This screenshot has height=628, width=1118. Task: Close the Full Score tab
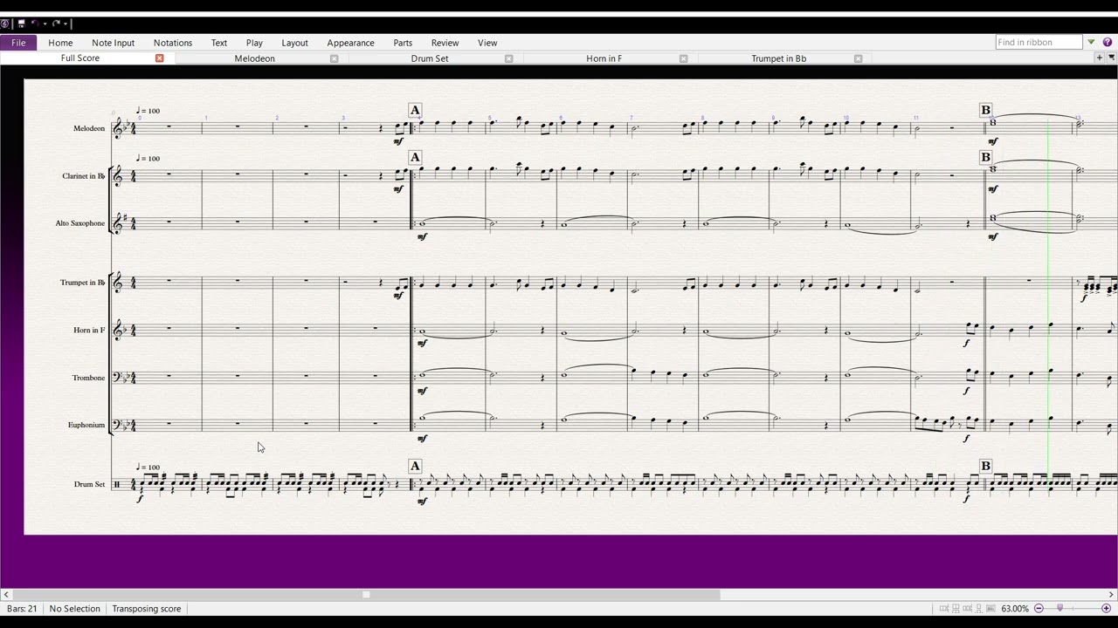point(160,58)
